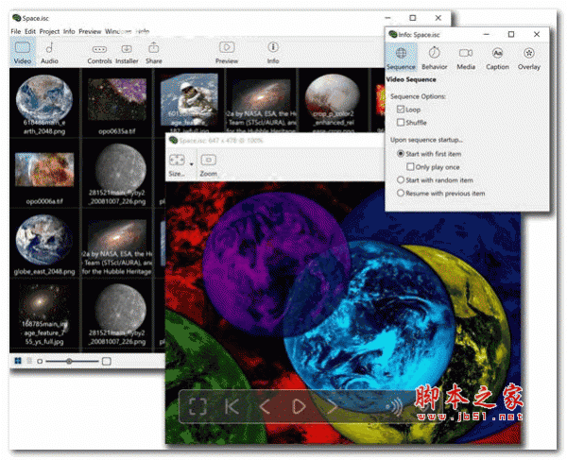Screen dimensions: 567x460
Task: Open the Info toolbar icon
Action: pos(273,53)
